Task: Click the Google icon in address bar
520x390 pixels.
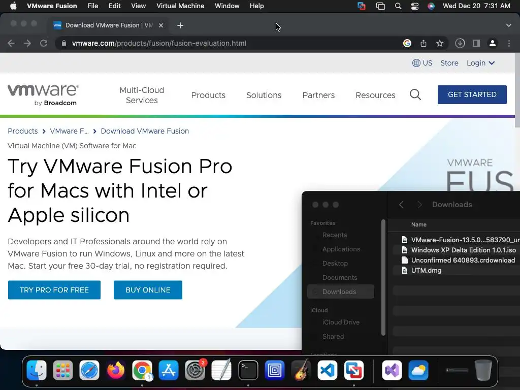Action: 407,43
